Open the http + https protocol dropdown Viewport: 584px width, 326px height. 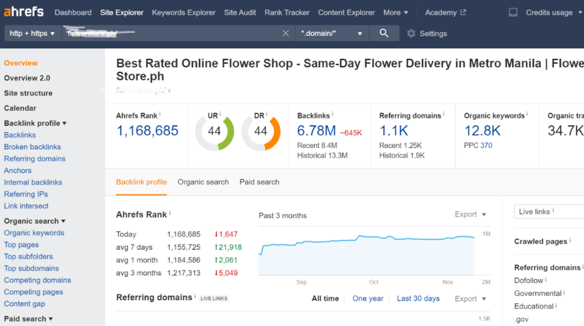pos(33,33)
